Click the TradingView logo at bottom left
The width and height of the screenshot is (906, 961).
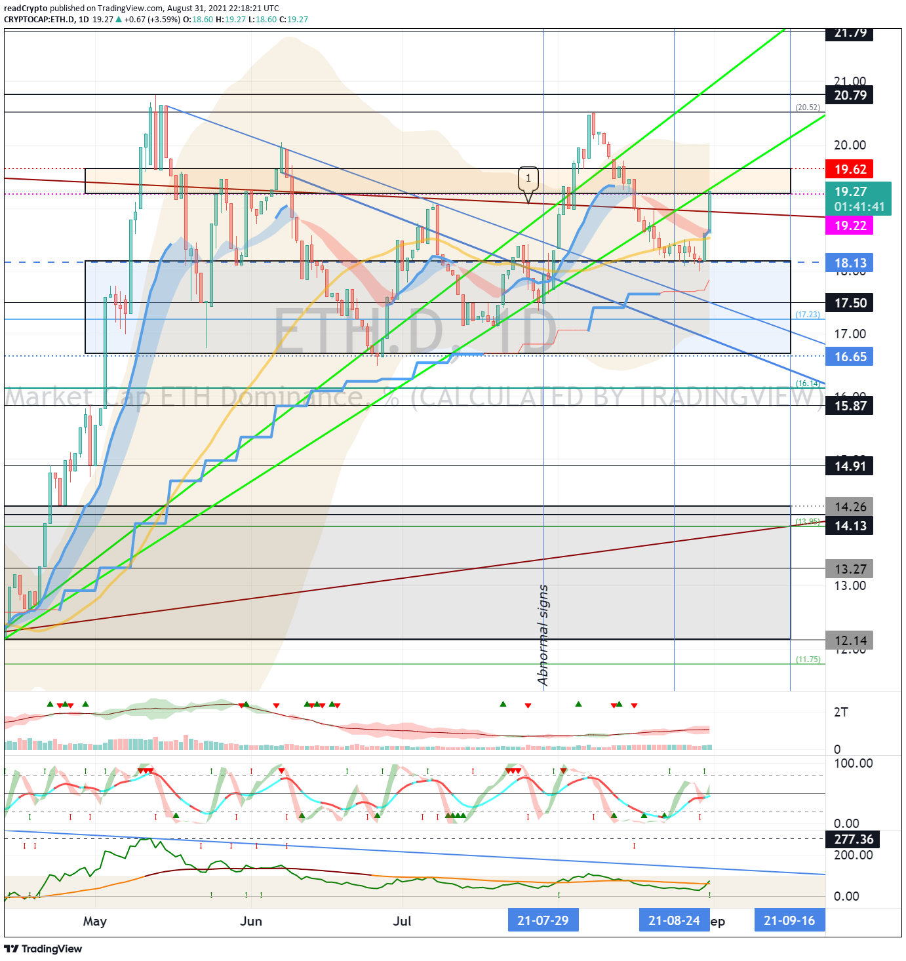click(x=43, y=949)
